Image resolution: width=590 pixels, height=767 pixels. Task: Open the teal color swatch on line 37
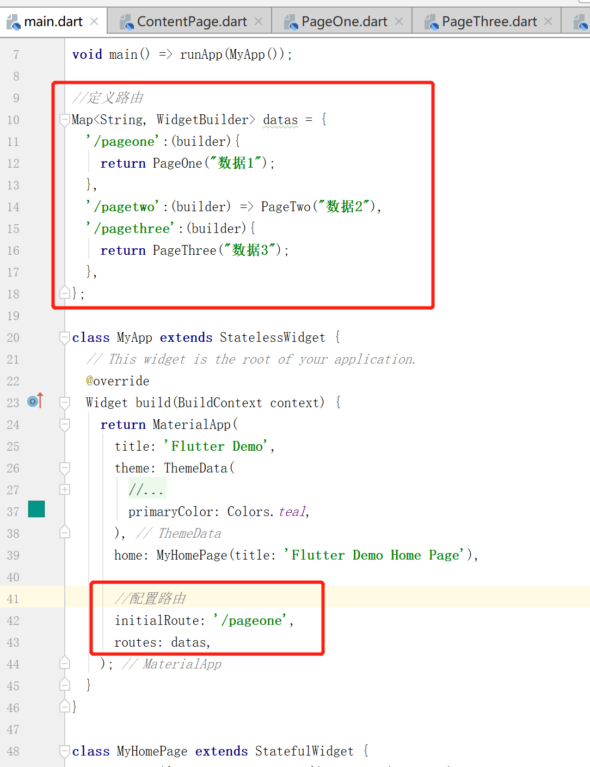click(36, 509)
